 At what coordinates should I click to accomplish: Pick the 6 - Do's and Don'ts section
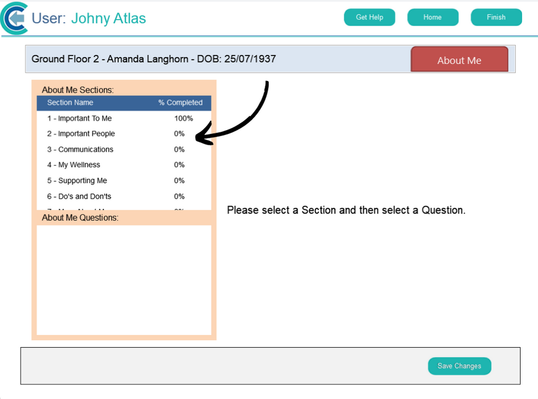pos(79,196)
